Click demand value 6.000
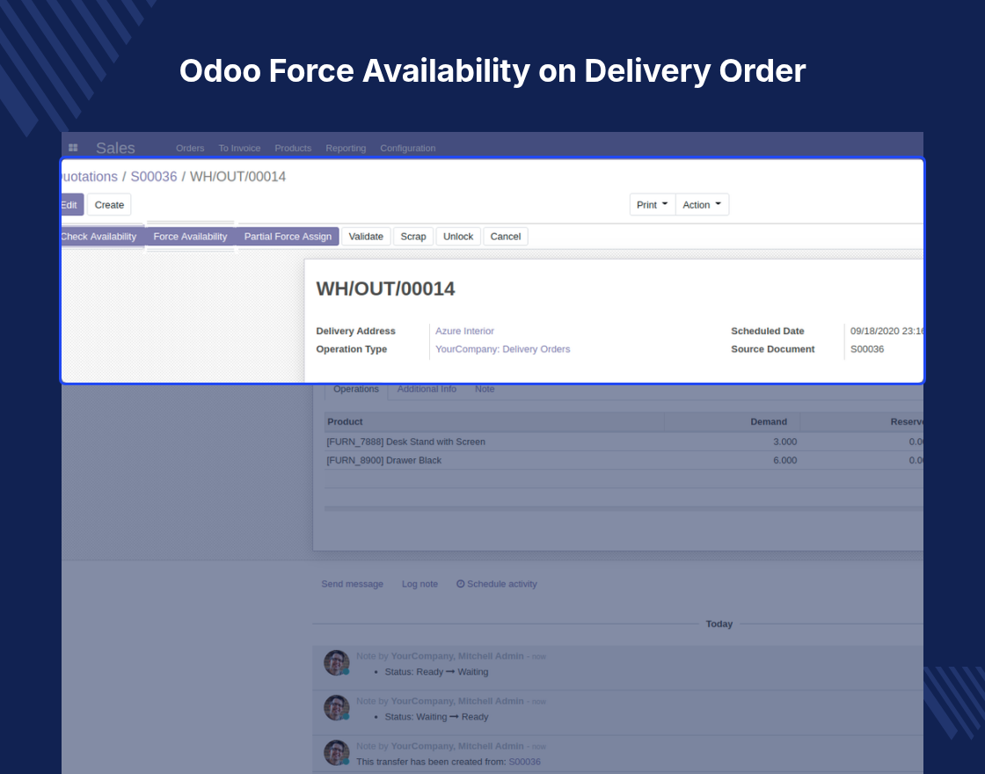 (784, 461)
